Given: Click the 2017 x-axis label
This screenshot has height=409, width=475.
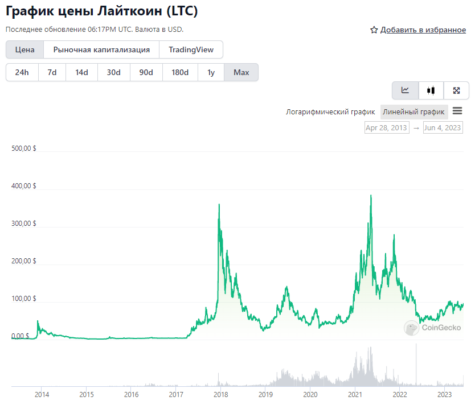Looking at the screenshot, I should click(176, 394).
